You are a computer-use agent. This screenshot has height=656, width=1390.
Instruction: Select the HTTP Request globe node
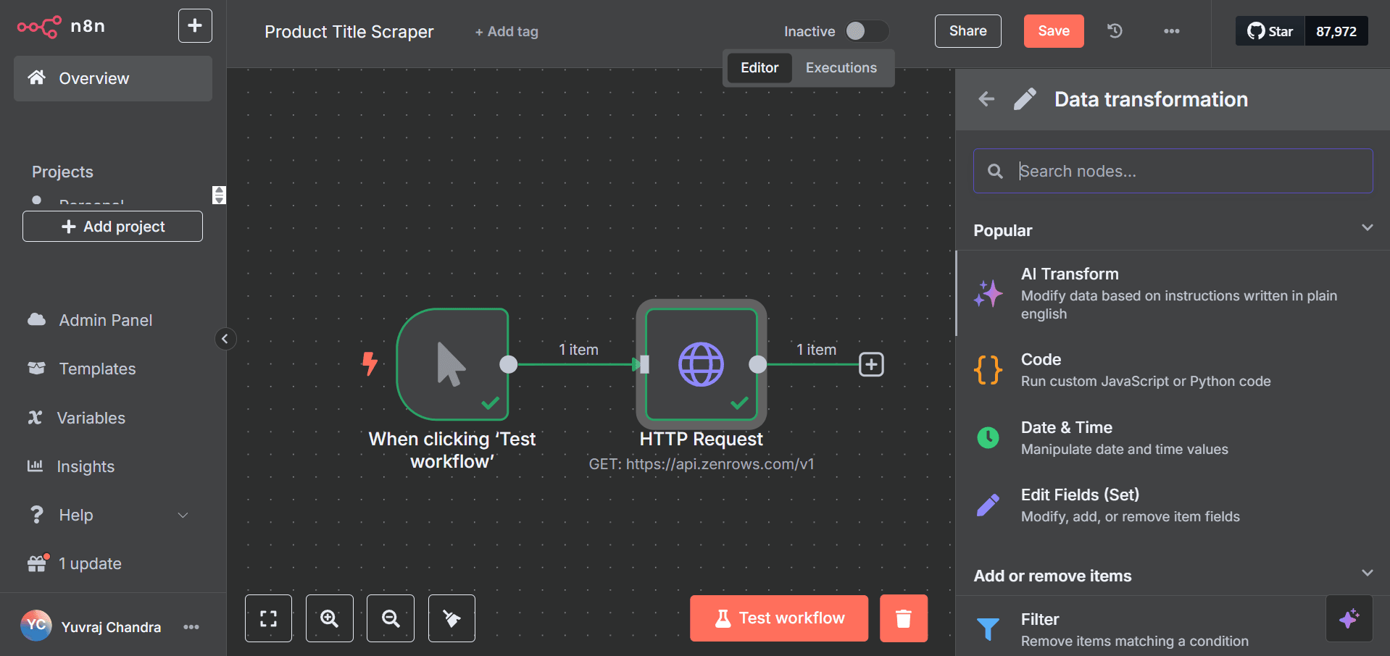(701, 364)
